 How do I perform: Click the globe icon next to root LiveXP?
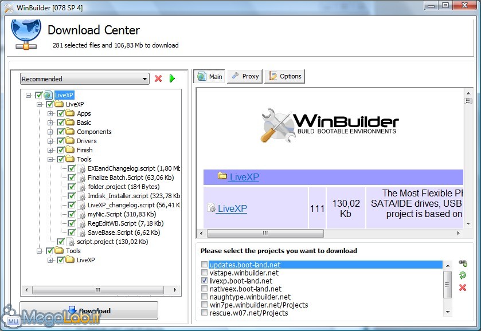pyautogui.click(x=48, y=95)
